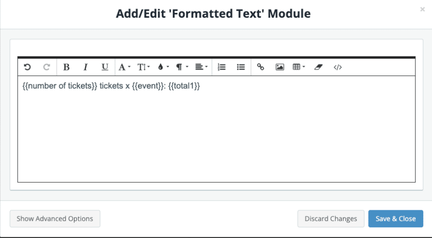432x238 pixels.
Task: Toggle underline formatting
Action: 105,67
